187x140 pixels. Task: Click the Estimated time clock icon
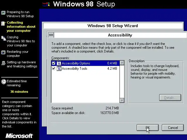click(4, 82)
